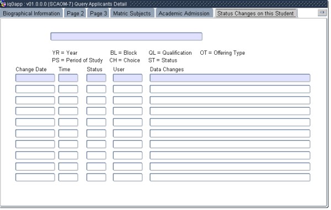The width and height of the screenshot is (331, 210).
Task: Switch to the Page 3 tab
Action: click(98, 13)
